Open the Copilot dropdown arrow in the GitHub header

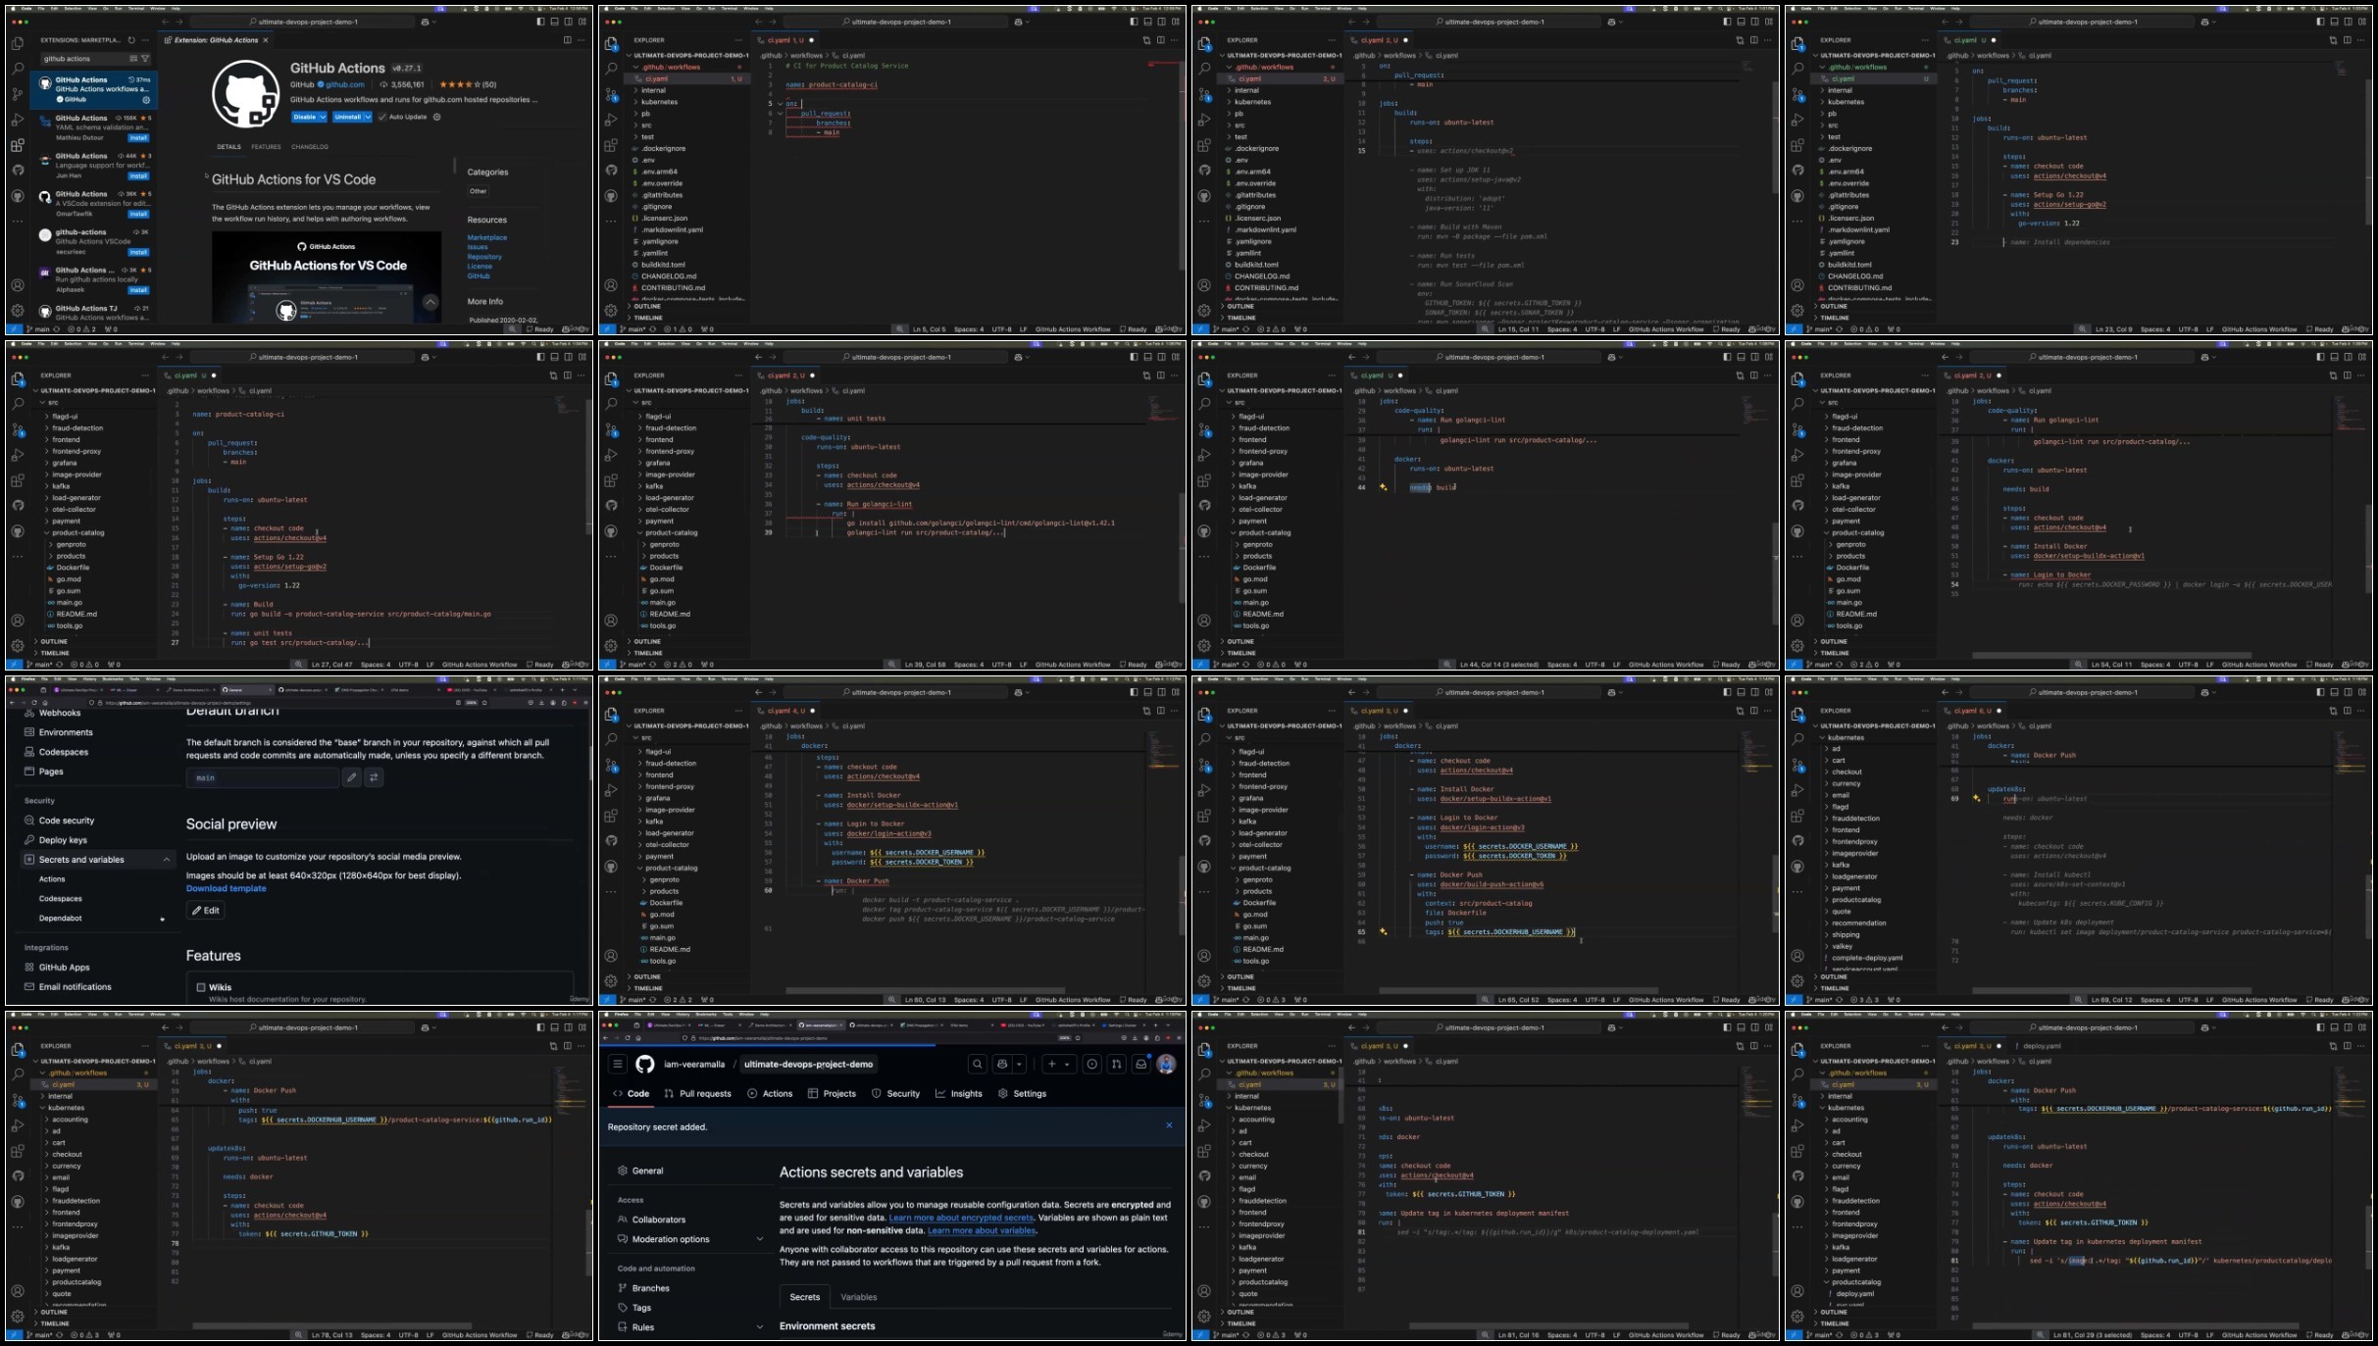click(1020, 1064)
